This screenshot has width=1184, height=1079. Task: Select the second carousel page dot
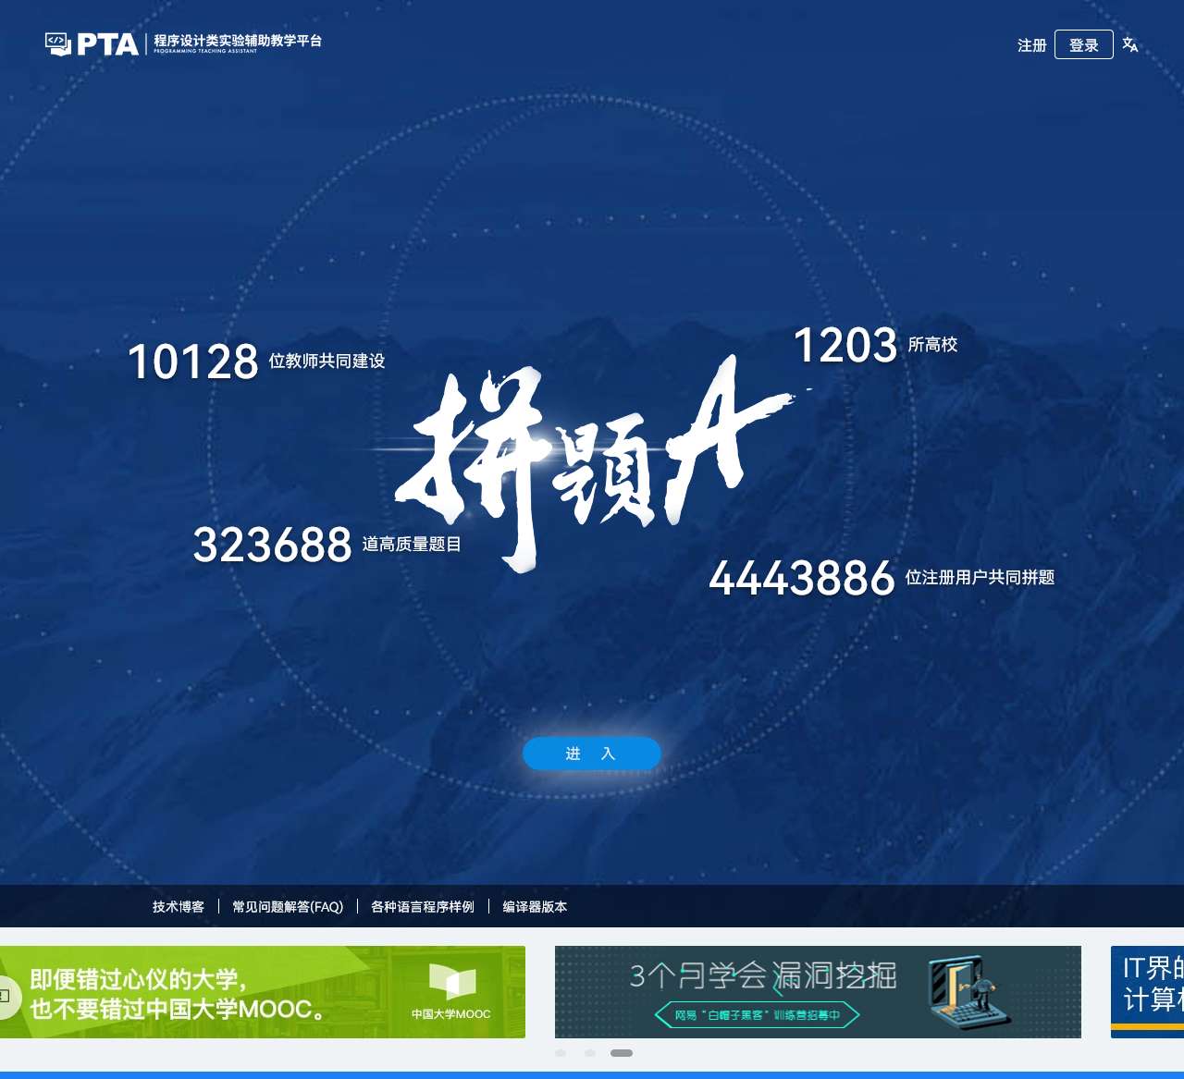coord(590,1053)
